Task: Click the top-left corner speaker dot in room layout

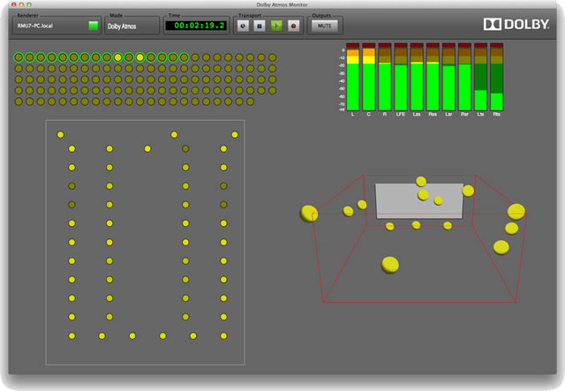Action: [61, 135]
